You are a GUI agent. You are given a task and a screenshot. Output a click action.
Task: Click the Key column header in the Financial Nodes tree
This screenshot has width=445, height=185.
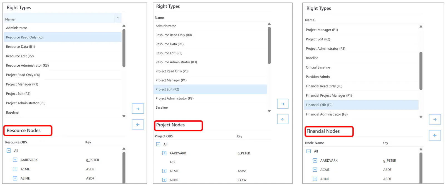tap(385, 143)
